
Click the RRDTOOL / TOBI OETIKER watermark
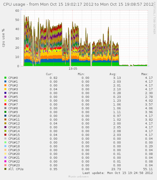coord(154,18)
